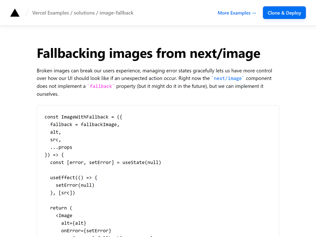Click the onError handler line in the code
Image resolution: width=316 pixels, height=237 pixels.
[86, 231]
